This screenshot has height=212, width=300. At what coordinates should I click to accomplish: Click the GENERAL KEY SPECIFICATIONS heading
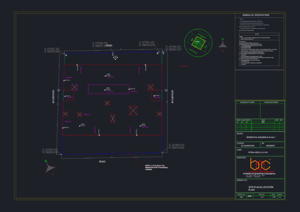[x=256, y=15]
